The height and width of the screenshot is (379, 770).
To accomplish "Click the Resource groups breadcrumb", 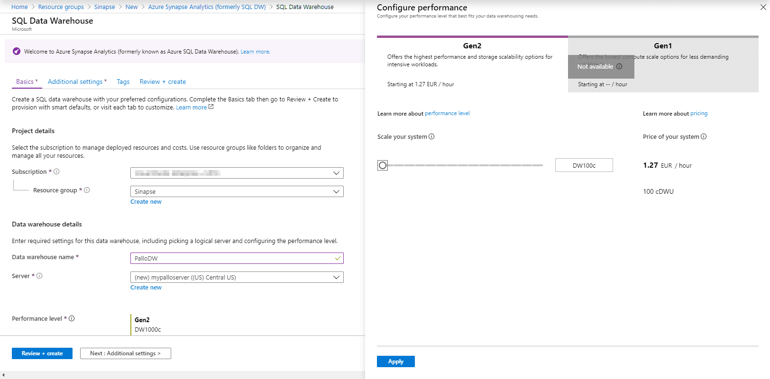I will click(61, 7).
